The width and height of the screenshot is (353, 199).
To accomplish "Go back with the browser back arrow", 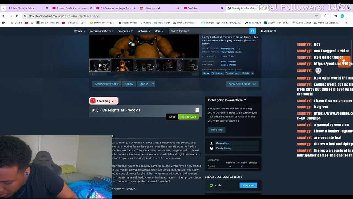I will click(x=4, y=16).
